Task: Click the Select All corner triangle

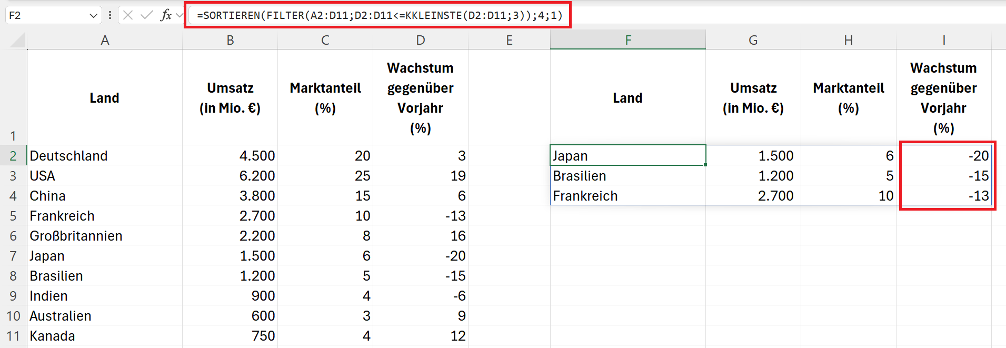Action: click(x=18, y=40)
